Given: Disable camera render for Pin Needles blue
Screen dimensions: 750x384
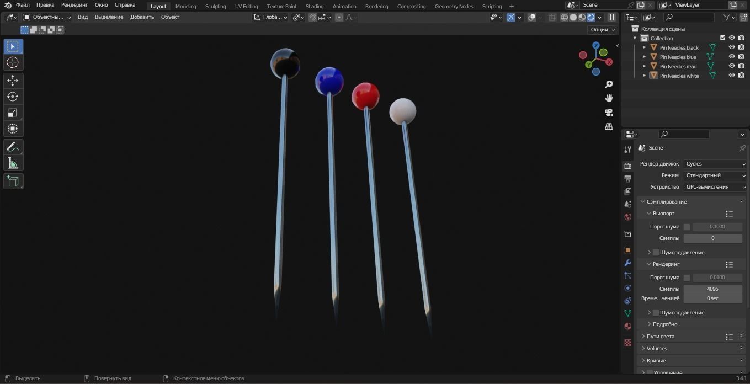Looking at the screenshot, I should [x=740, y=57].
